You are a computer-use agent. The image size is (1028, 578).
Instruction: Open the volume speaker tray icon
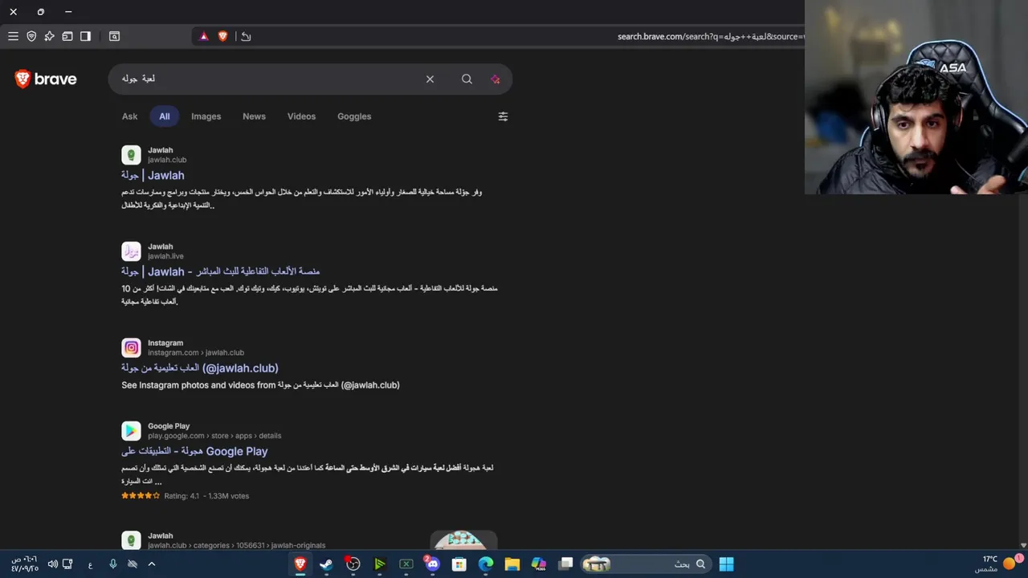[52, 564]
